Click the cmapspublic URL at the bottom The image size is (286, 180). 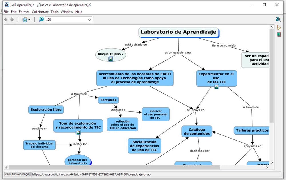tap(91, 174)
